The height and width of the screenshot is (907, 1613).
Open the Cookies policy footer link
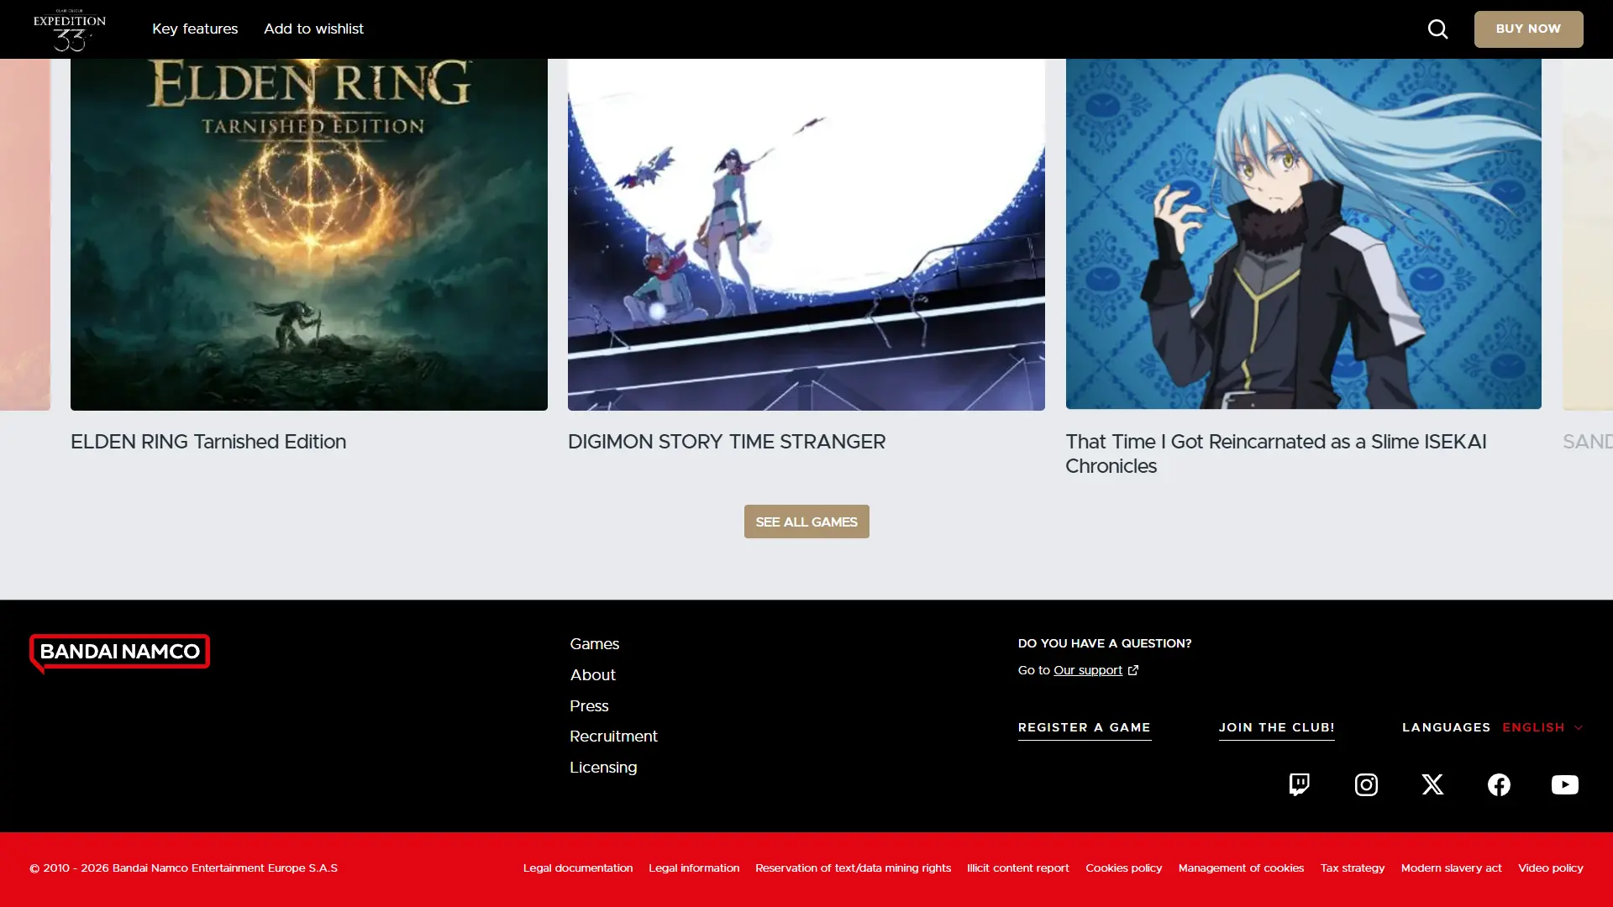tap(1123, 868)
